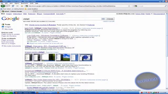Viewport: 168px width, 94px height.
Task: Click Istoric Web link
Action: pos(140,14)
